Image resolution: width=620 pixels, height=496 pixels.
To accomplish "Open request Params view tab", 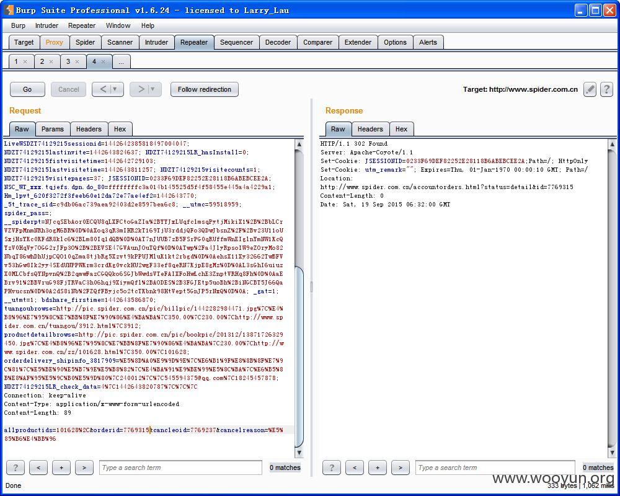I will pos(53,129).
